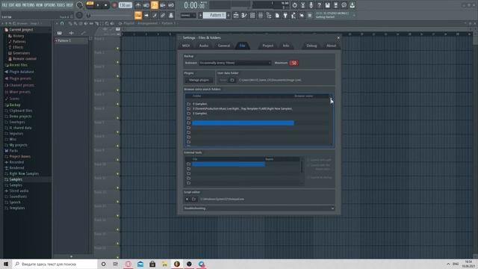Tick the first External tools launch checkbox
The height and width of the screenshot is (269, 478).
pos(308,160)
